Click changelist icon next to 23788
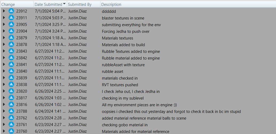This screenshot has width=276, height=134. tap(11, 111)
